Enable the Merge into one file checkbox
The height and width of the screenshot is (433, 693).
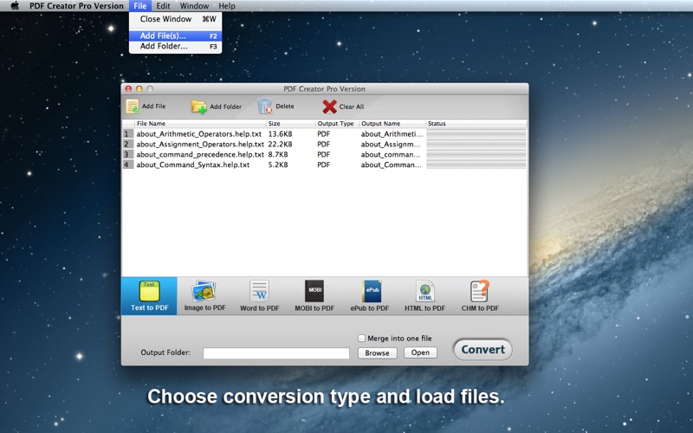click(x=361, y=338)
